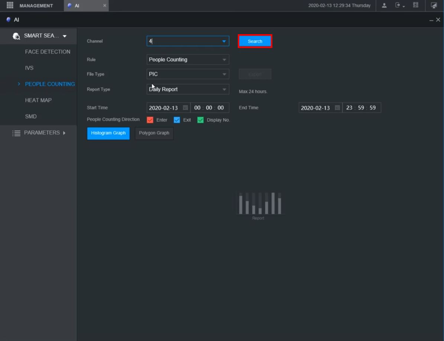The height and width of the screenshot is (341, 444).
Task: Close the AI tab with X
Action: point(104,6)
